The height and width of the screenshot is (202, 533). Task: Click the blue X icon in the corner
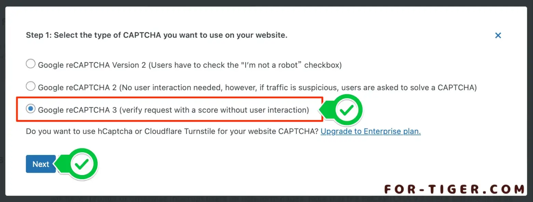pos(498,35)
